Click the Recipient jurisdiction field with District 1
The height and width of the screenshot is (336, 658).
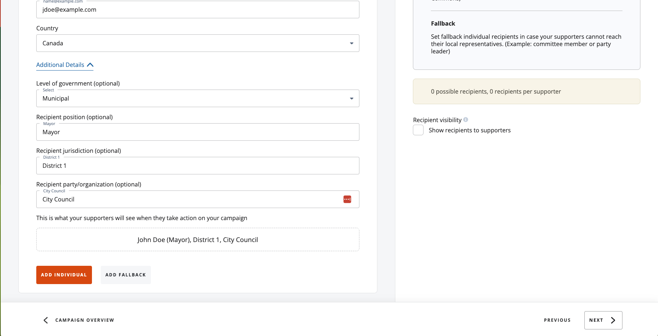pos(198,166)
